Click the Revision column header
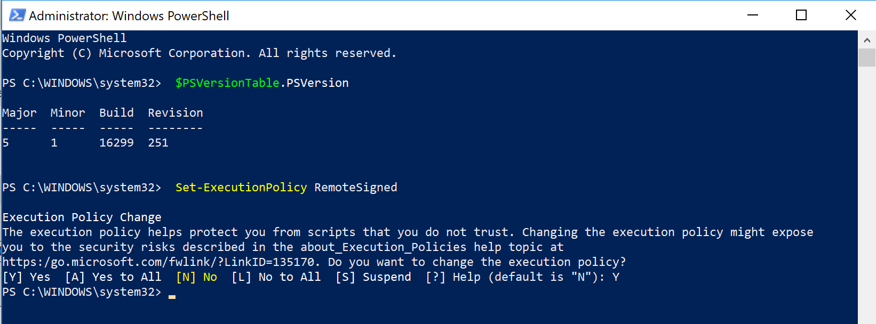The height and width of the screenshot is (324, 876). [176, 113]
